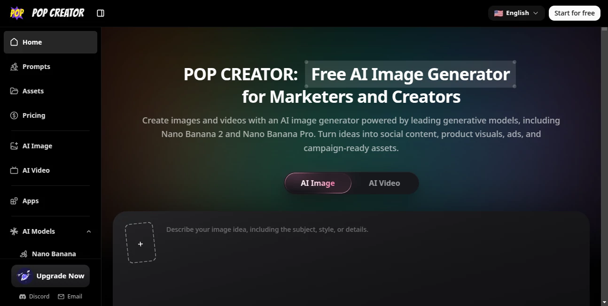Click the Apps grid icon
The width and height of the screenshot is (608, 306).
click(x=14, y=201)
